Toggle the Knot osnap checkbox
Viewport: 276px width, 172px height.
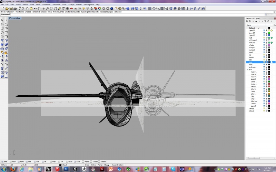point(75,162)
